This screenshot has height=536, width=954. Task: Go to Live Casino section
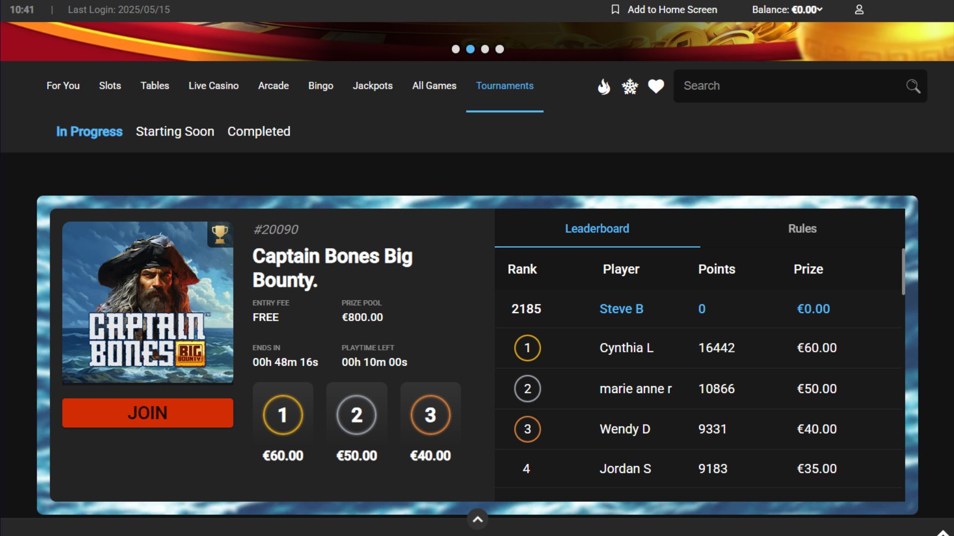pyautogui.click(x=214, y=86)
